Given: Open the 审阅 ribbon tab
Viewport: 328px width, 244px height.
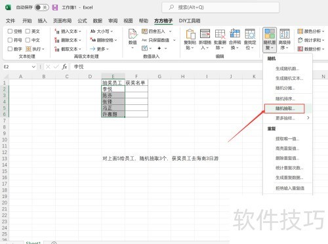Looking at the screenshot, I should click(x=113, y=21).
